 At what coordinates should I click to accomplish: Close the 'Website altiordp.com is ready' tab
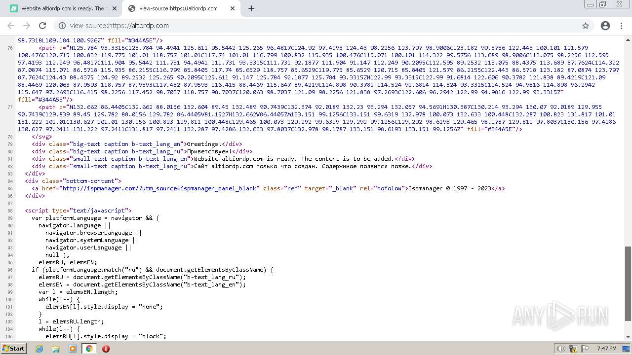[115, 8]
